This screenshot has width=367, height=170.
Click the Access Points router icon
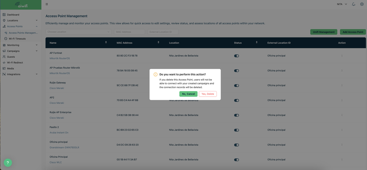tap(4, 26)
